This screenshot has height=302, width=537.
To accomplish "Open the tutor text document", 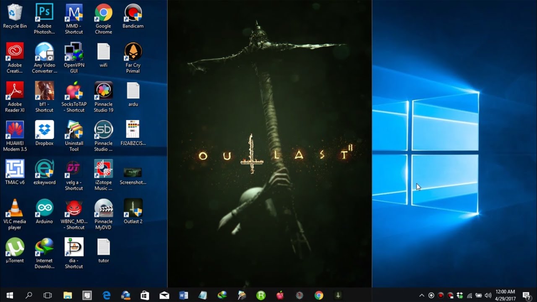I will 103,247.
